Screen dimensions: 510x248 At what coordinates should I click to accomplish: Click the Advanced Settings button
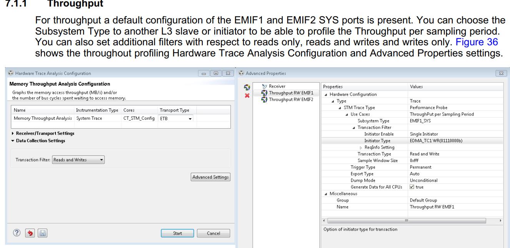click(x=210, y=177)
